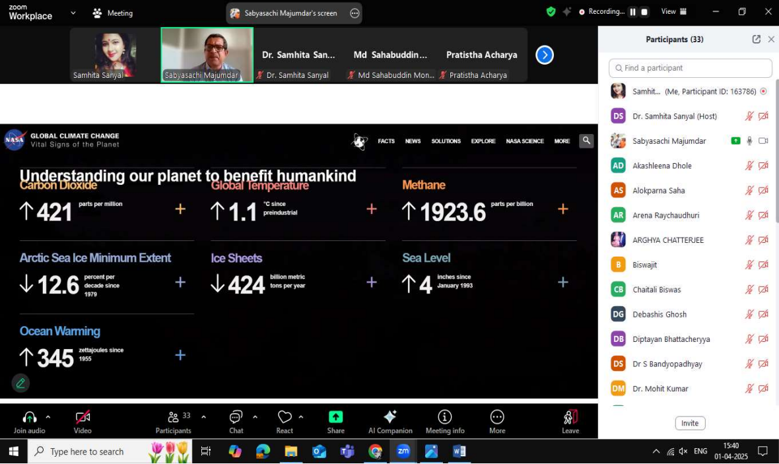Image resolution: width=779 pixels, height=464 pixels.
Task: Click the Join audio headphone icon
Action: (x=29, y=416)
